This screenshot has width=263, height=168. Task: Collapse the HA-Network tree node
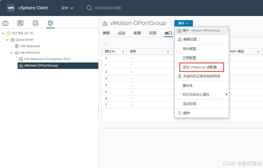[x=11, y=53]
